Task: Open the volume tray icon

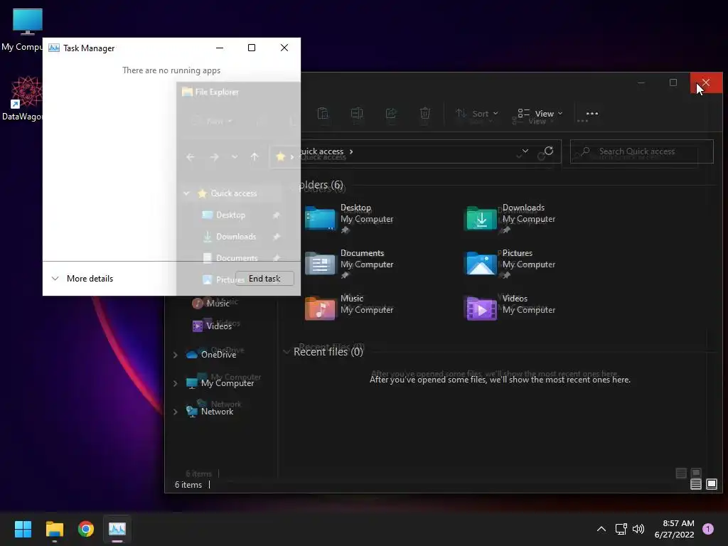Action: coord(638,529)
